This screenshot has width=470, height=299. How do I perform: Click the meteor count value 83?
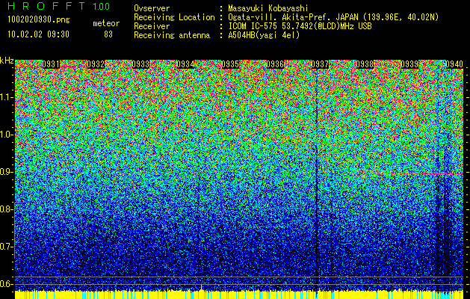tap(108, 34)
